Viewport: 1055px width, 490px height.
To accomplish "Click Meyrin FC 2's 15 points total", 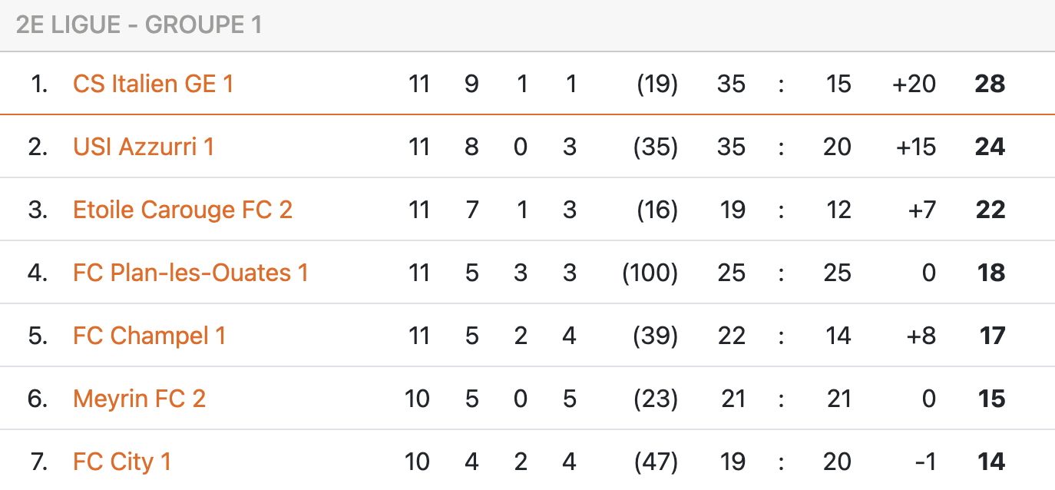I will (x=991, y=399).
